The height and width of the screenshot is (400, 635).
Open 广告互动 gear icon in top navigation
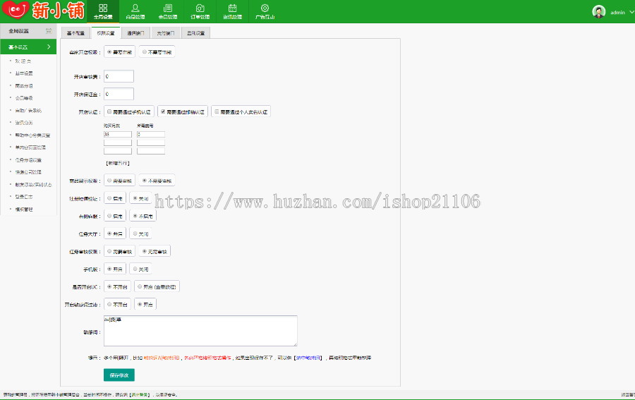point(265,8)
